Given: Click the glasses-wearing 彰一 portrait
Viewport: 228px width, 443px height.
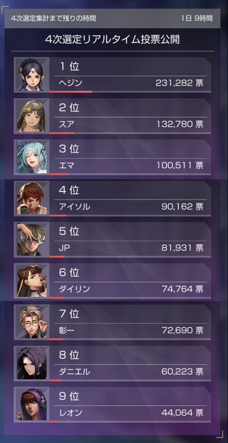Looking at the screenshot, I should tap(32, 322).
